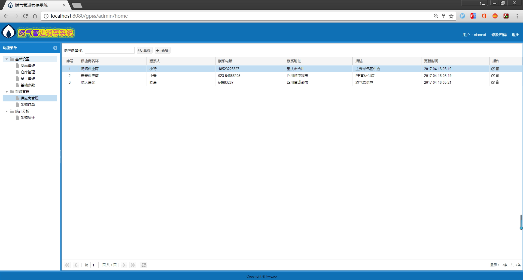
Task: Delete the 宏泰供应商 row
Action: (497, 76)
